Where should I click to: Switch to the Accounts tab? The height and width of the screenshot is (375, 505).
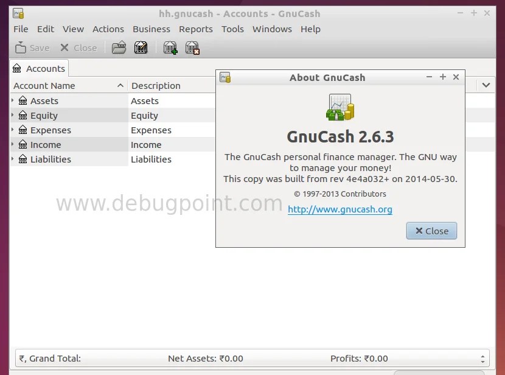(x=39, y=68)
